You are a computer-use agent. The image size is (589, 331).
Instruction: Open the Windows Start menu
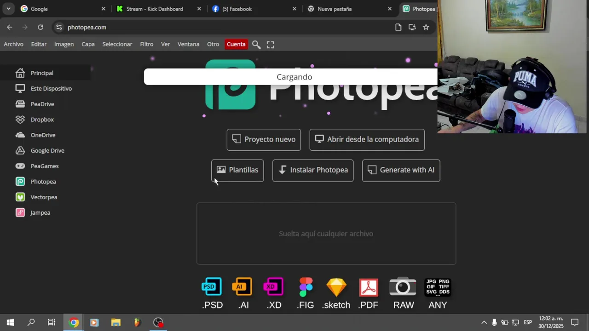click(x=10, y=322)
